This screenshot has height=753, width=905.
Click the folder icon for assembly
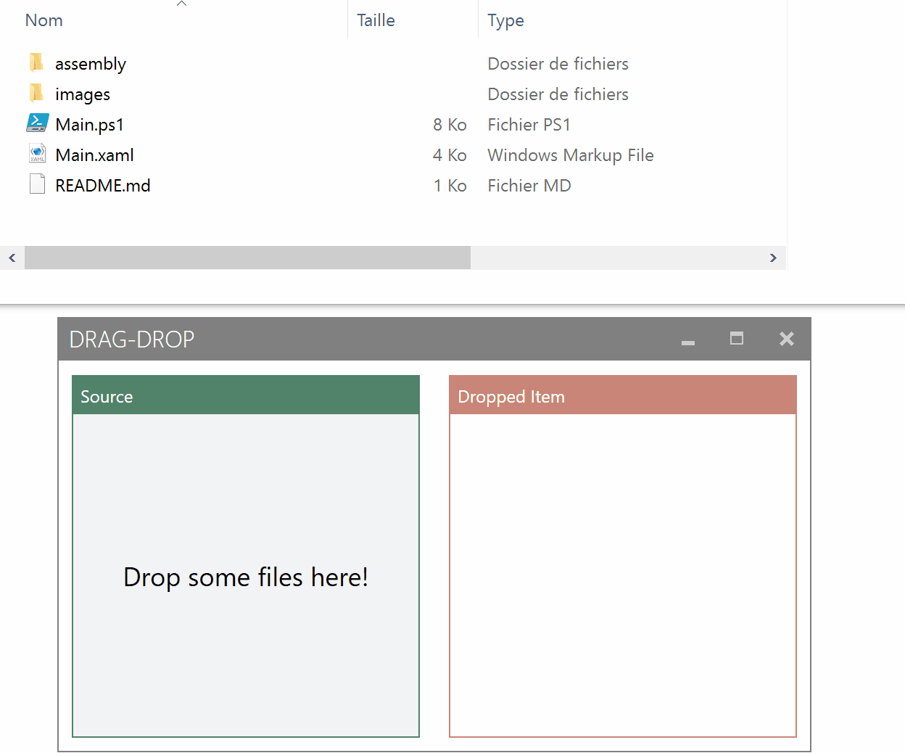coord(37,62)
